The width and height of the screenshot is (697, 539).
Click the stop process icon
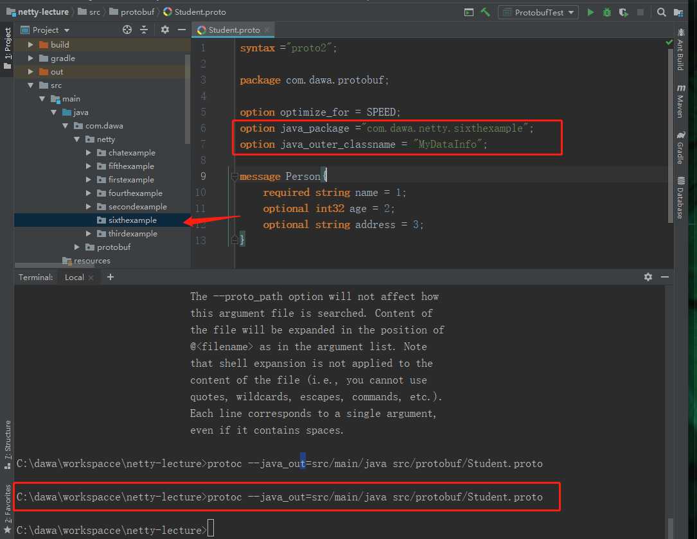click(x=640, y=12)
